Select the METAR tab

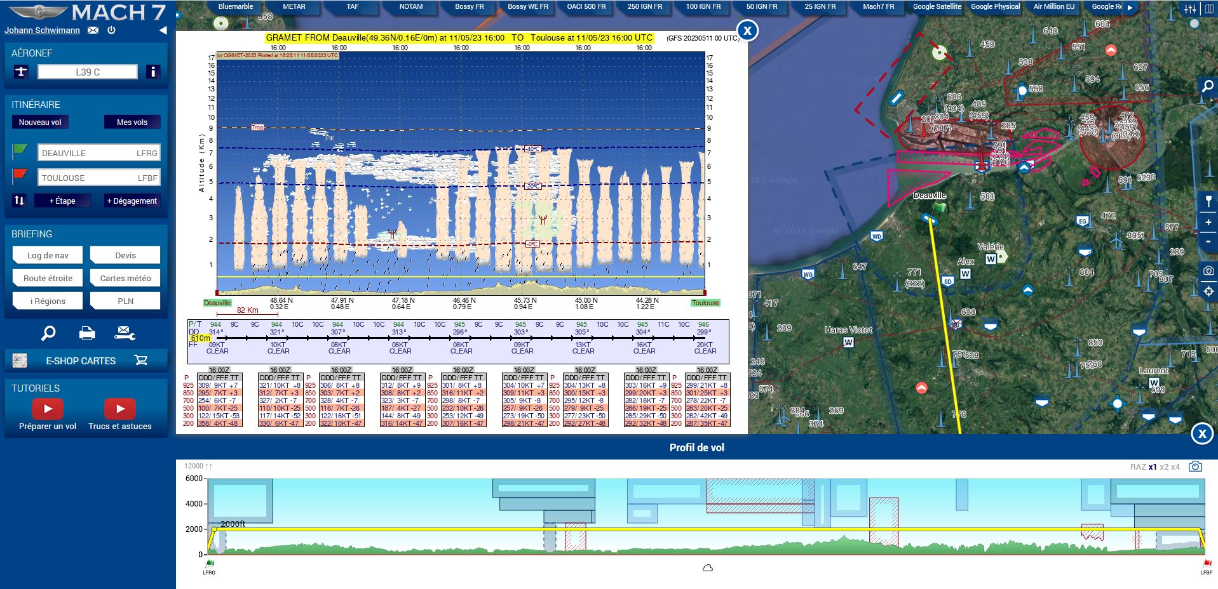coord(294,6)
